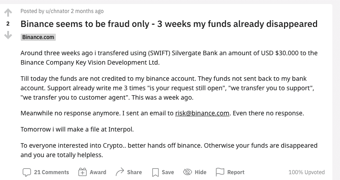Upvote the Binance fraud post
This screenshot has height=180, width=340.
[x=8, y=13]
